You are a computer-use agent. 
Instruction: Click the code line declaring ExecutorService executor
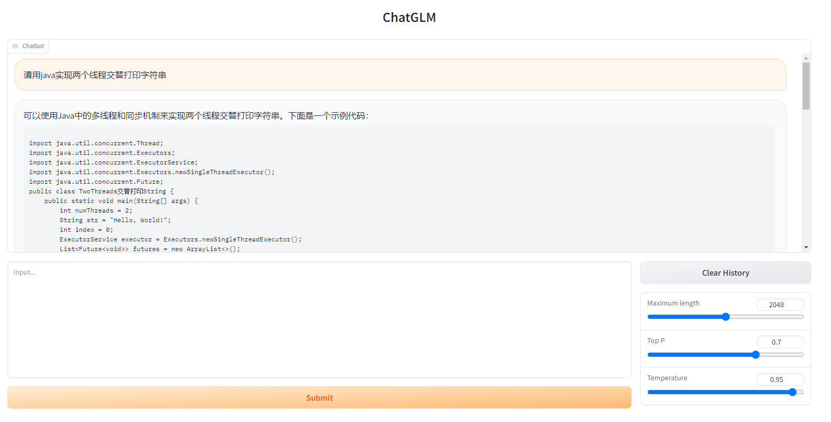(181, 239)
